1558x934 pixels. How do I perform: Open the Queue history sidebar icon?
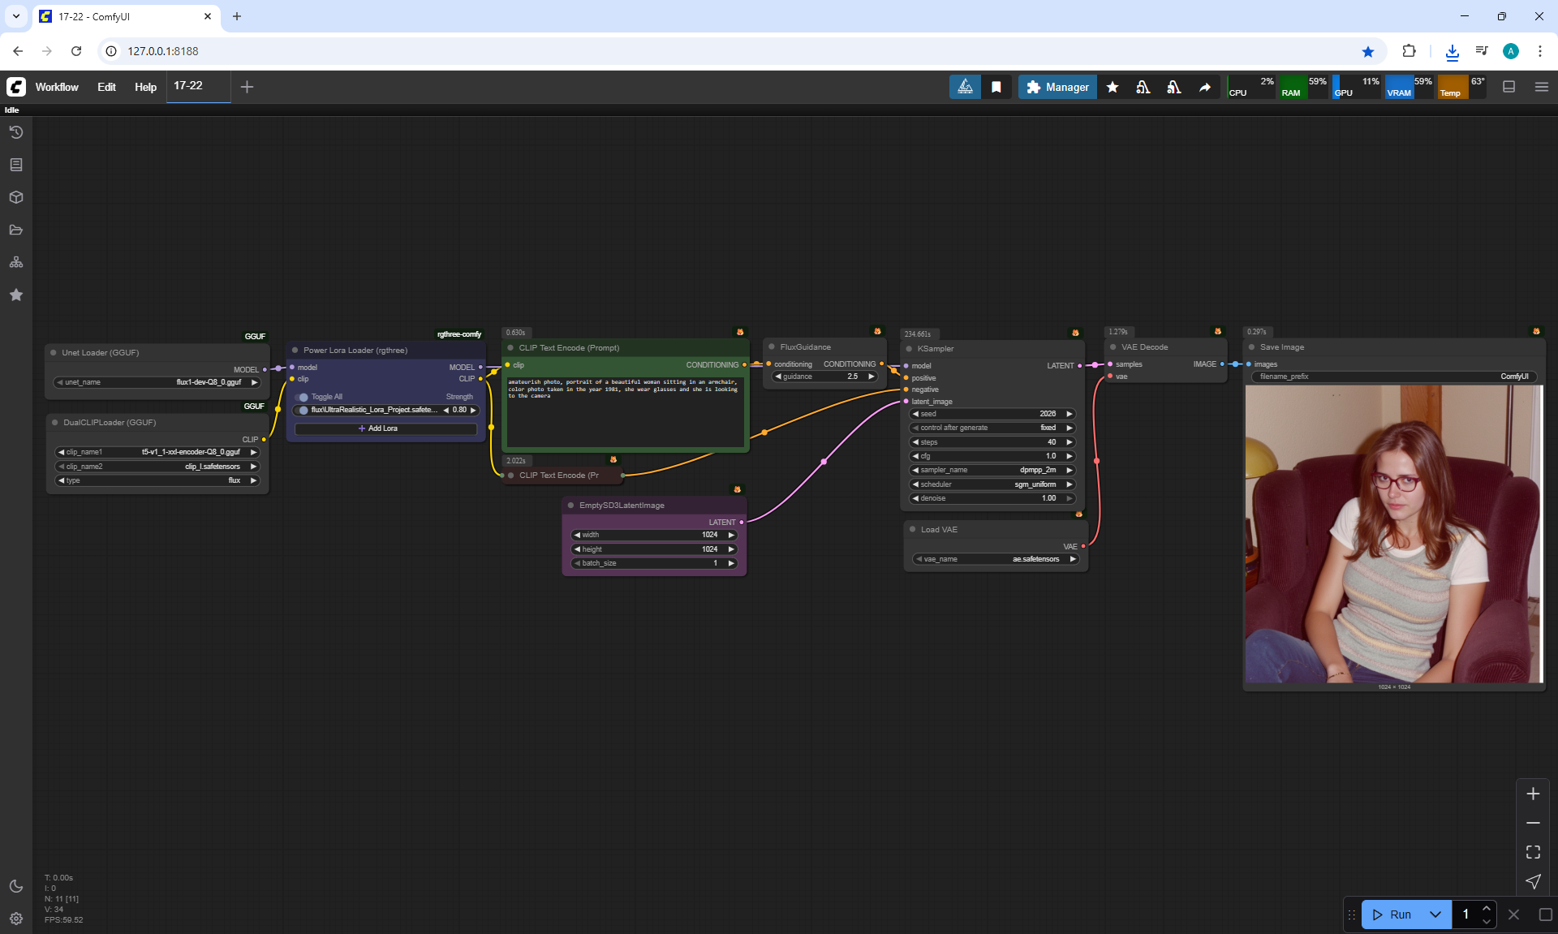click(x=16, y=132)
